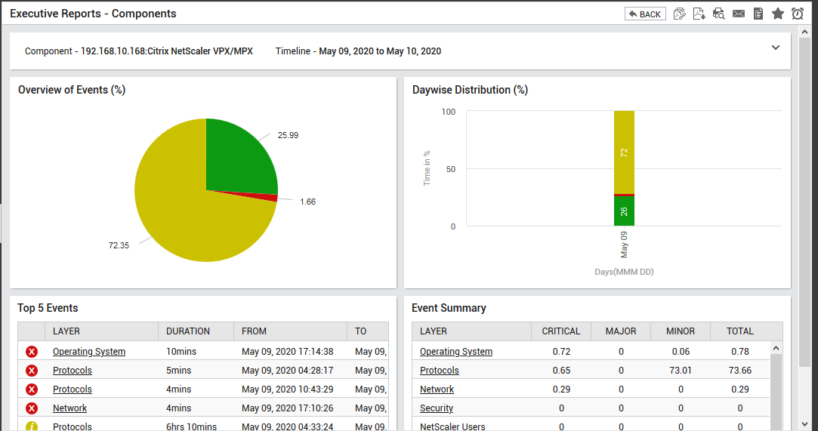Open the document report icon

tap(758, 14)
